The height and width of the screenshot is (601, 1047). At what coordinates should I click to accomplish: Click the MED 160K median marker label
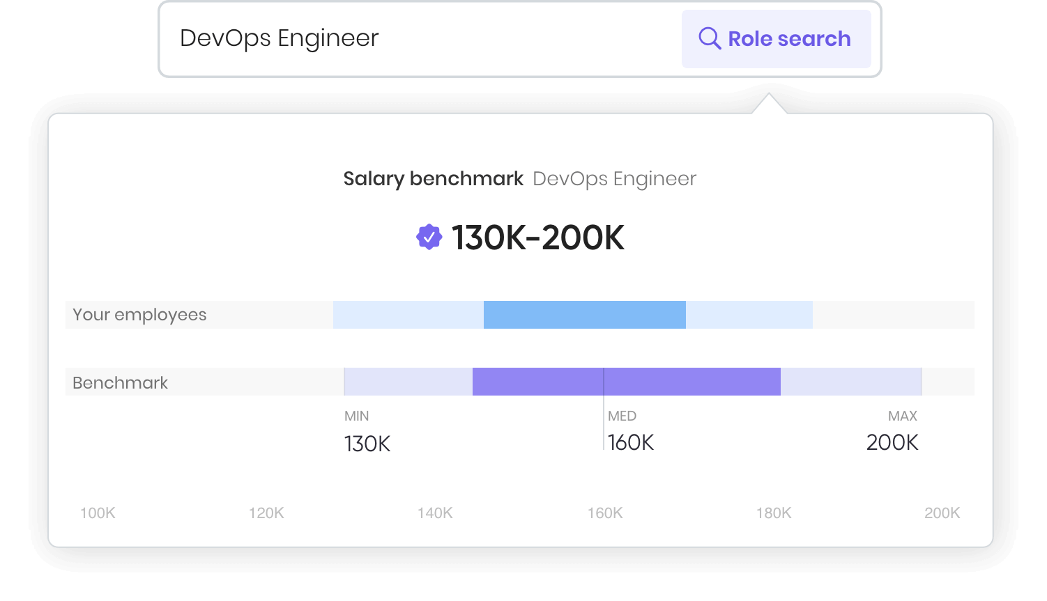point(630,432)
